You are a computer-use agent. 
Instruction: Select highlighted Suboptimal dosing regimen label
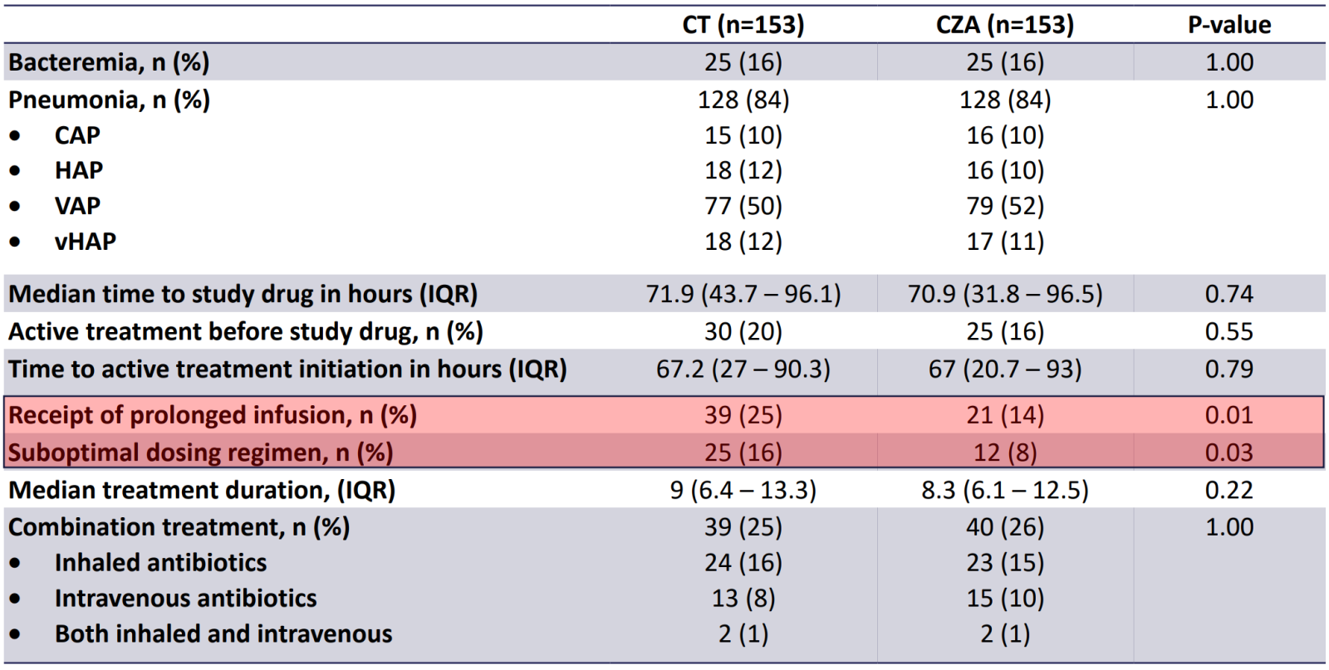200,452
